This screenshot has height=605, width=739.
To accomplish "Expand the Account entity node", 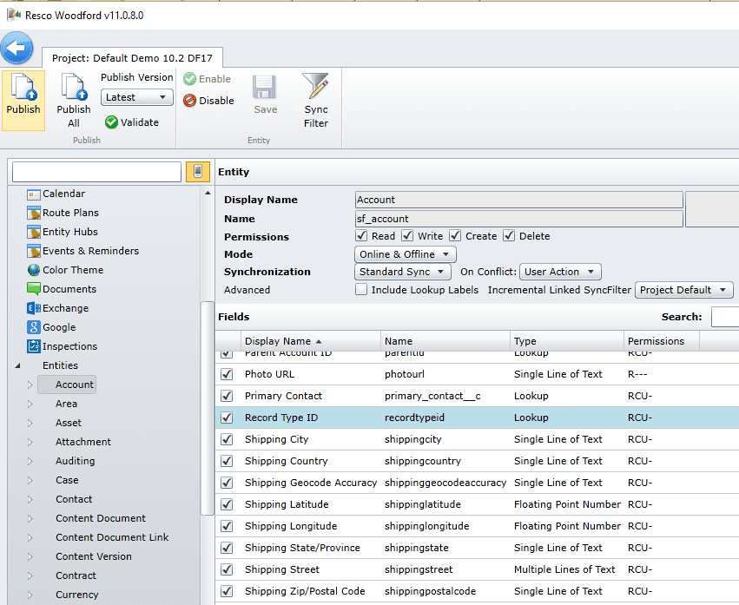I will click(x=30, y=385).
